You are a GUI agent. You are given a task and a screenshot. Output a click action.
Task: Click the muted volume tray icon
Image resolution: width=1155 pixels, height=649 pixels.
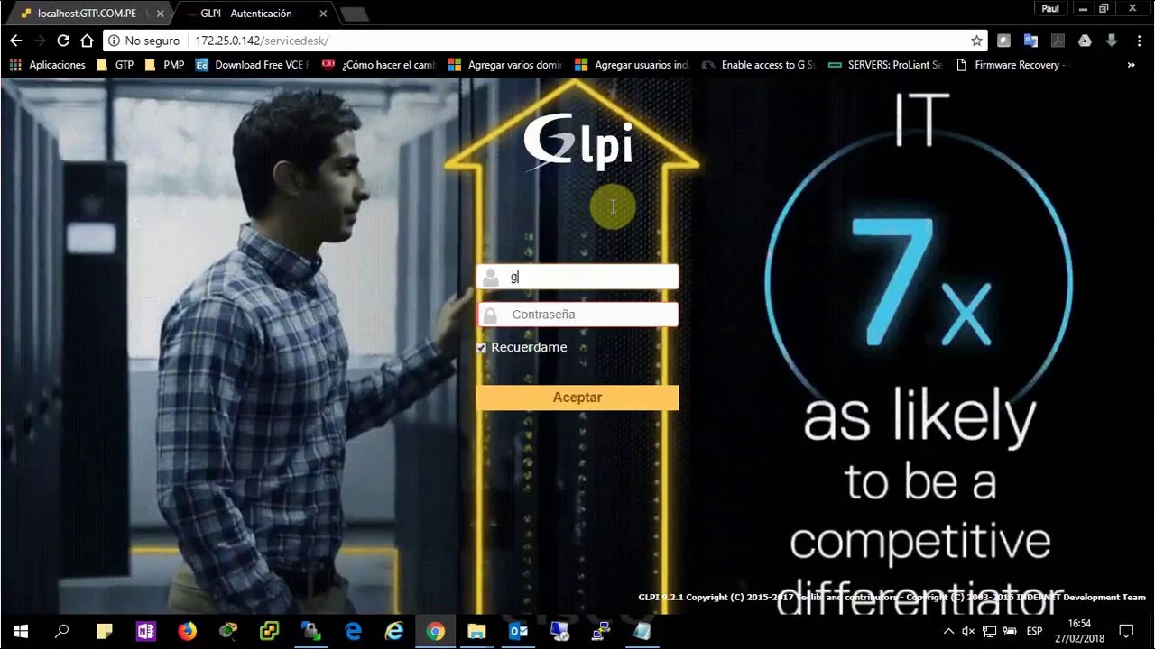click(969, 631)
